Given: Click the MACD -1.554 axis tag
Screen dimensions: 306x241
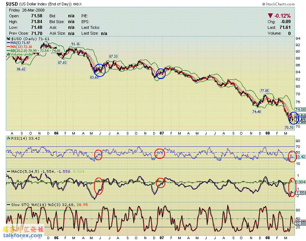Looking at the screenshot, I should click(300, 193).
